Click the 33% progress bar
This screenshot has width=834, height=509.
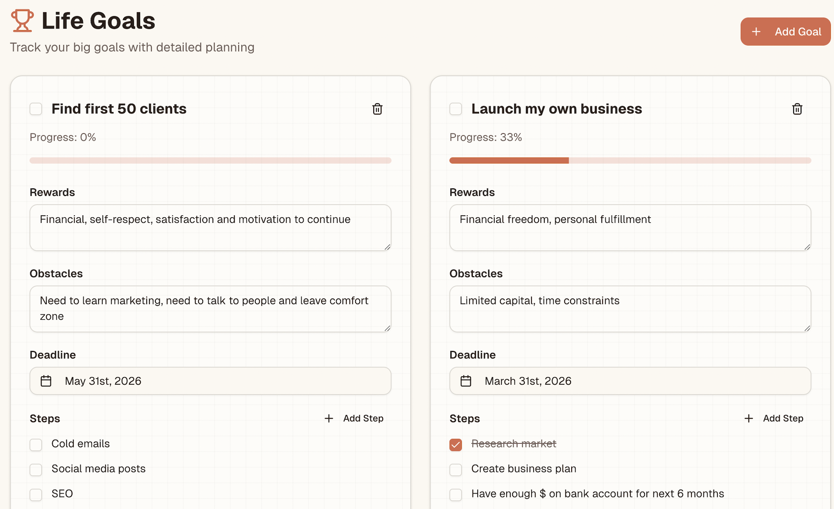point(630,160)
